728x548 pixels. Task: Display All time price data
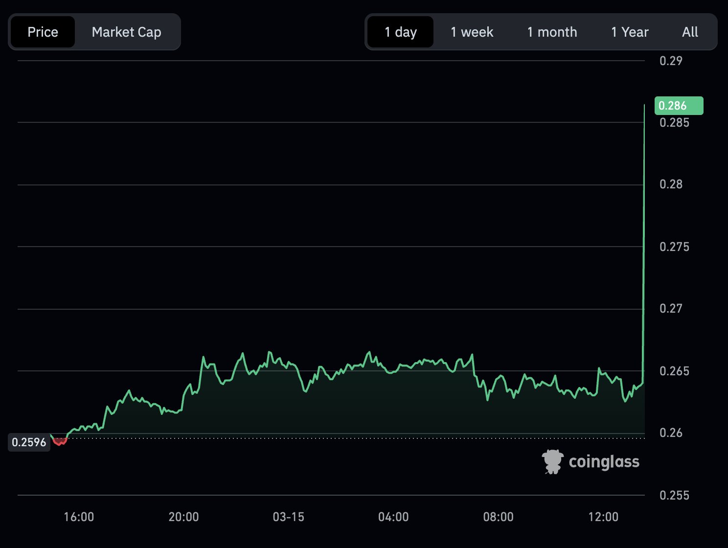[690, 32]
